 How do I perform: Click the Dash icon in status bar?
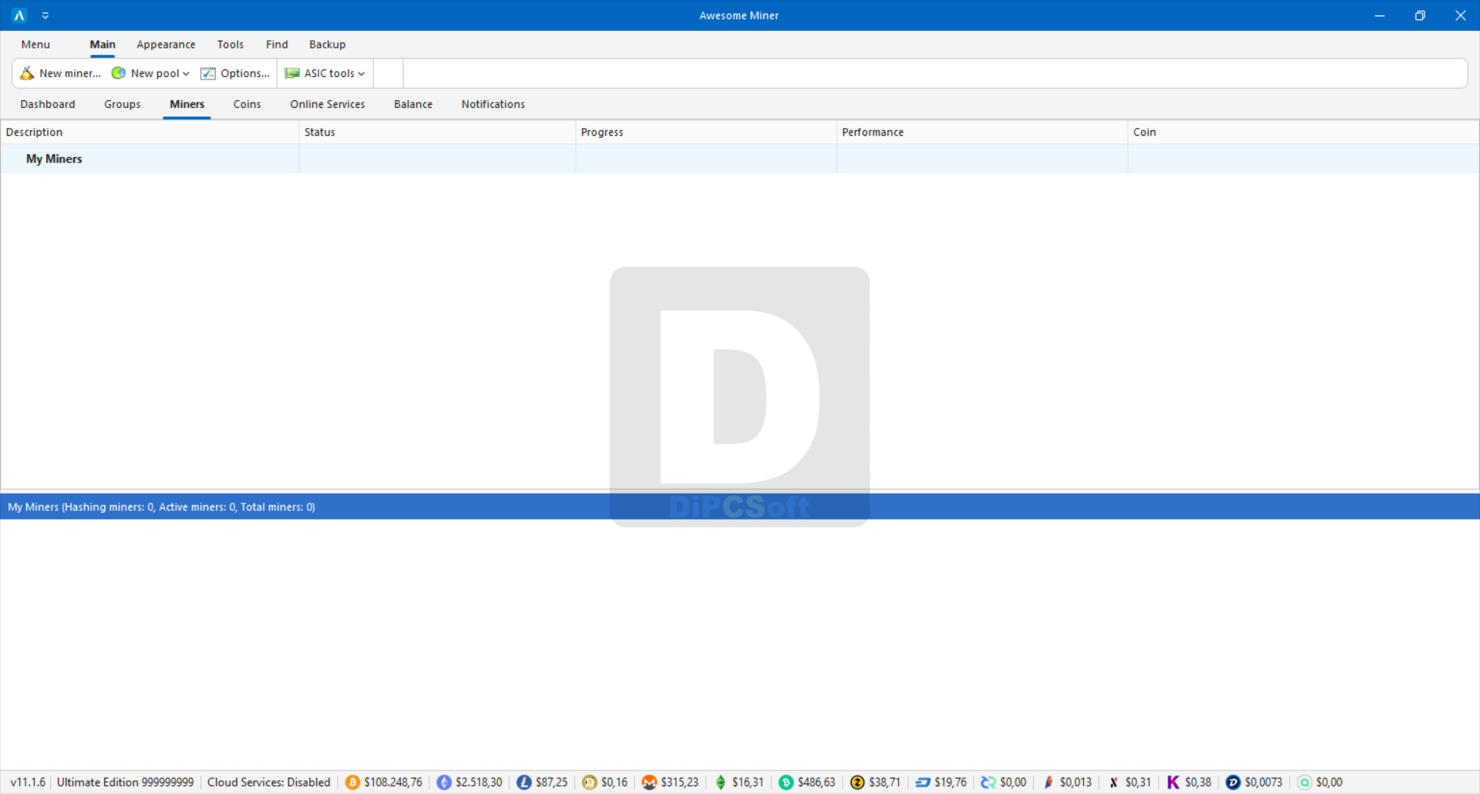point(923,782)
